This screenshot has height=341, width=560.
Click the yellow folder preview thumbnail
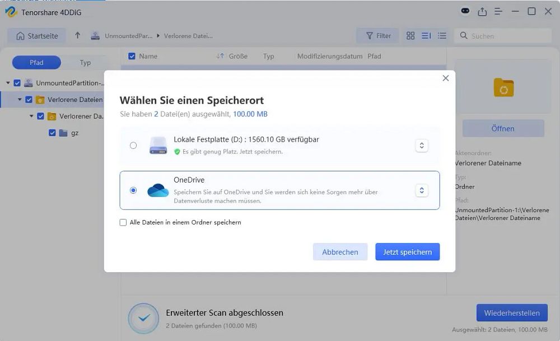click(503, 87)
